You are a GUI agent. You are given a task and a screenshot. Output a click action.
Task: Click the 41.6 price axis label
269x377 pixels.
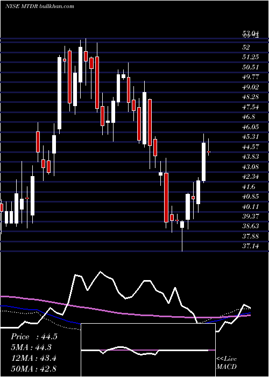tap(249, 187)
